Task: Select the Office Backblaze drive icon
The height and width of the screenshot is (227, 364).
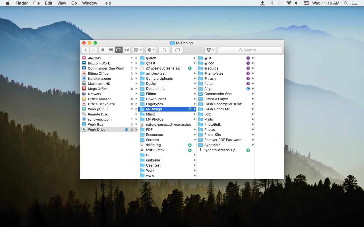Action: 84,104
